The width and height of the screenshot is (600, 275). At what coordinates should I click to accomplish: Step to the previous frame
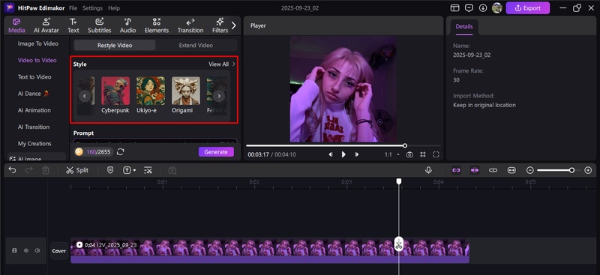pos(331,154)
